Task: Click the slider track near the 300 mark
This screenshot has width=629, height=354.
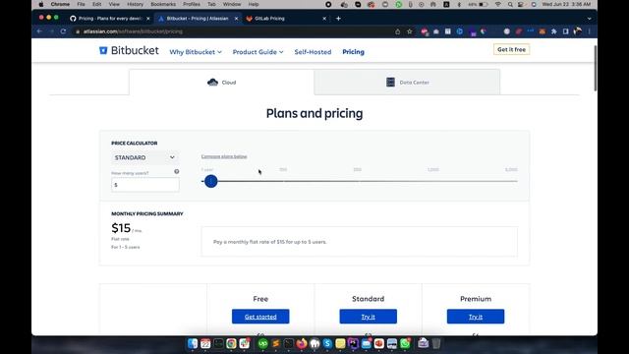Action: click(x=358, y=181)
